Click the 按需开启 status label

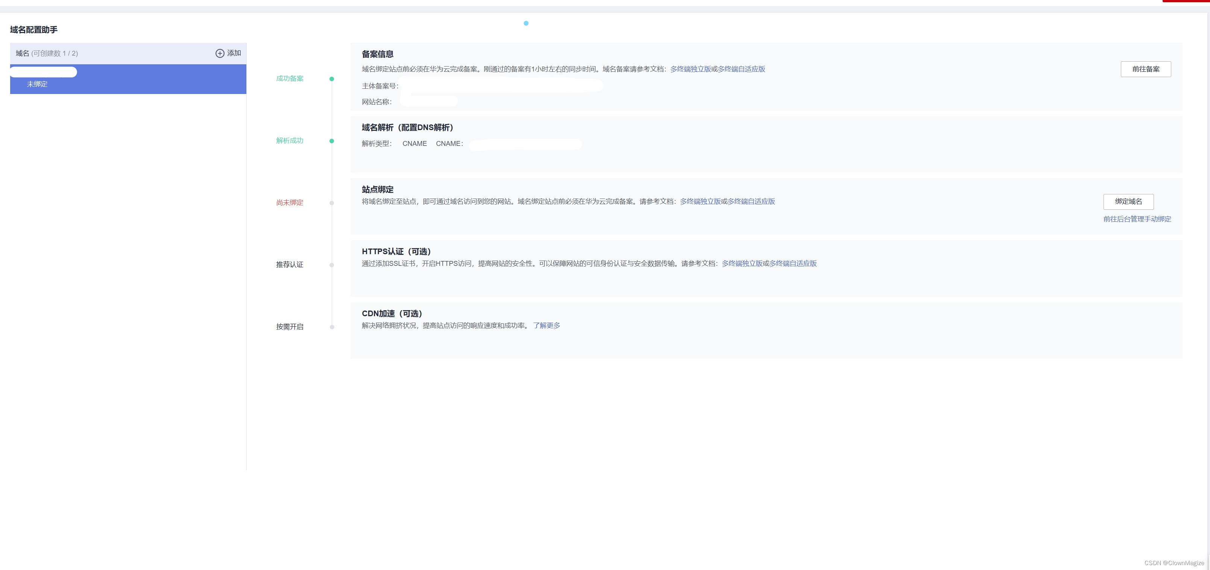tap(289, 326)
